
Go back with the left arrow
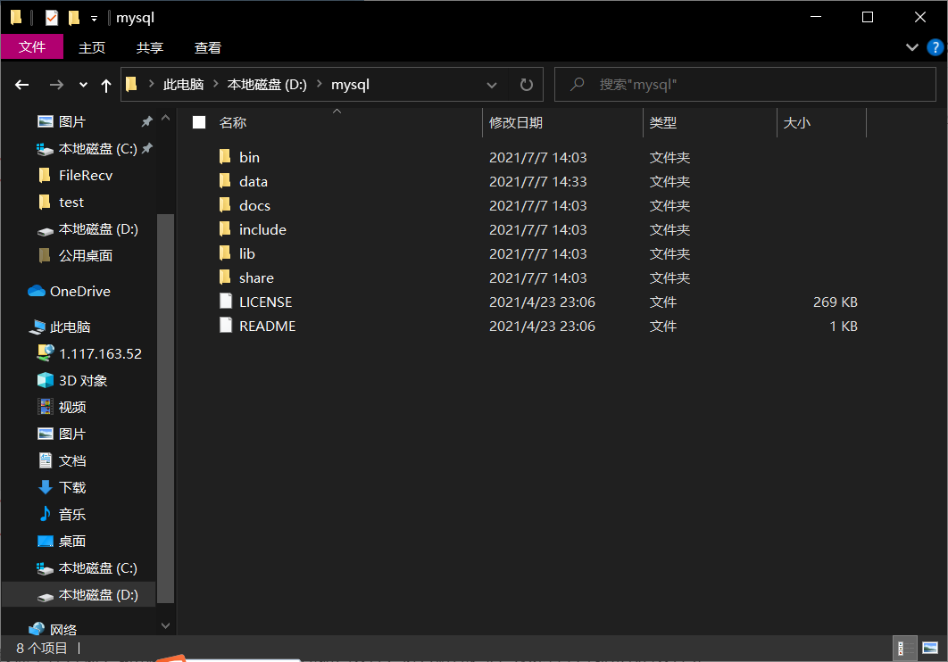pos(21,85)
